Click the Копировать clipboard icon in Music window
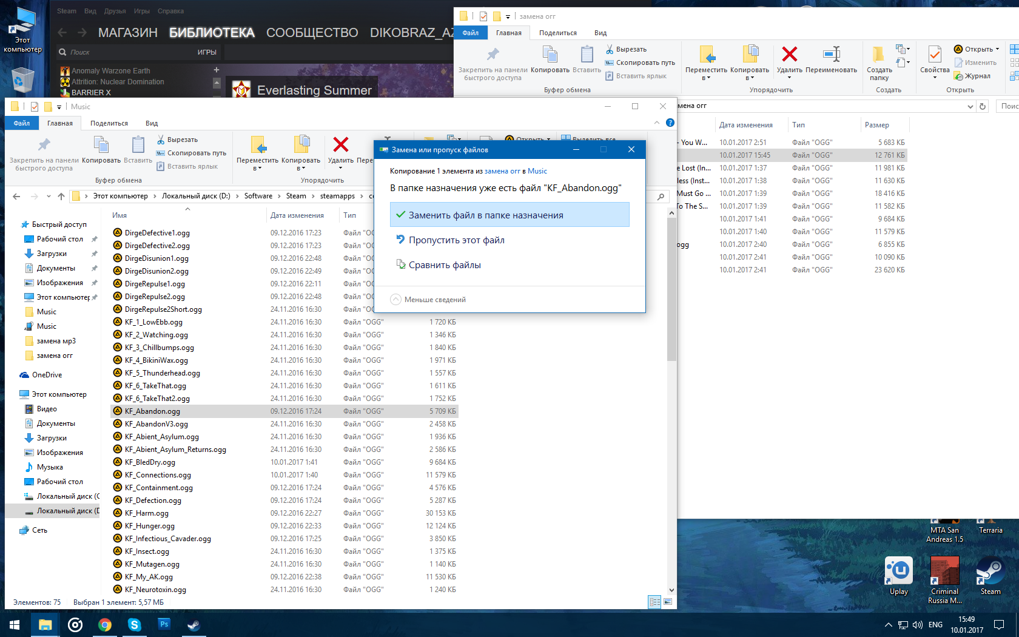 click(x=101, y=144)
